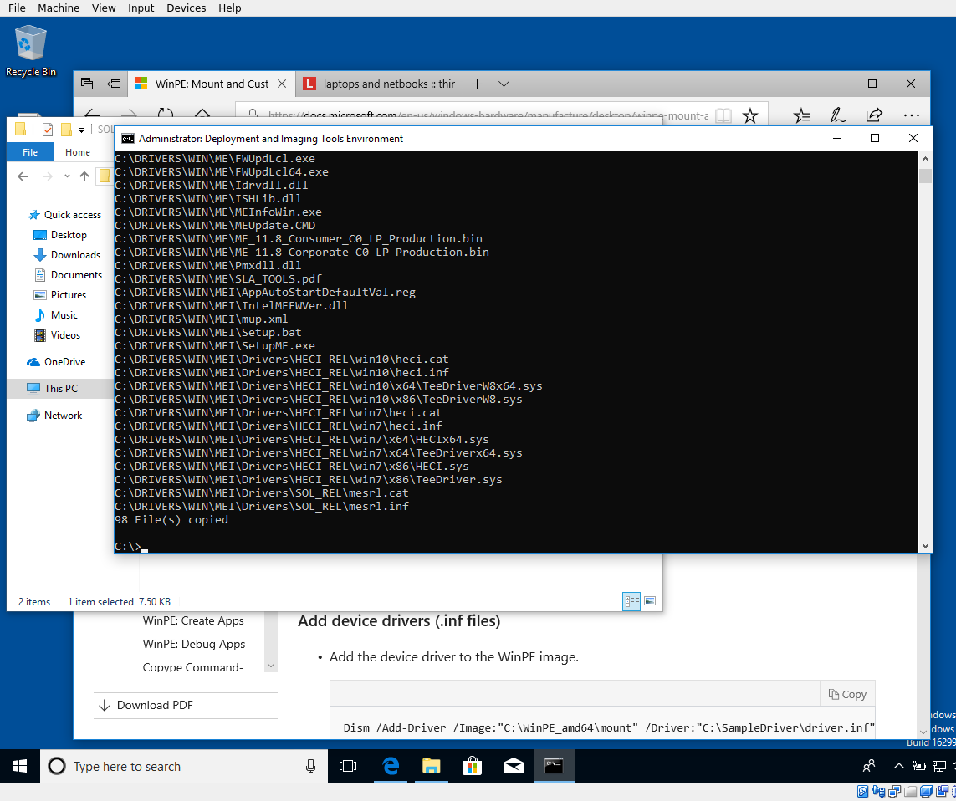Click Cortana microphone icon in search box
Viewport: 956px width, 801px height.
(x=310, y=766)
